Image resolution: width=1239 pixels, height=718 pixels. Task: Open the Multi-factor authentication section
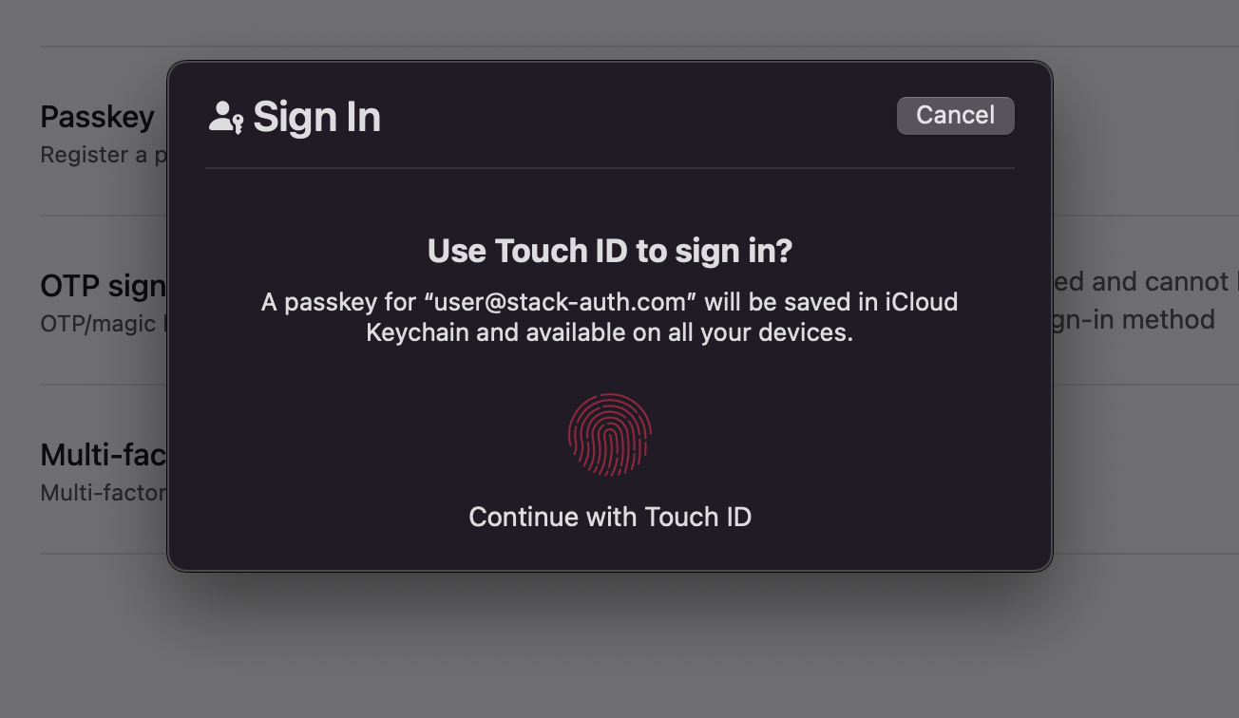(x=98, y=455)
